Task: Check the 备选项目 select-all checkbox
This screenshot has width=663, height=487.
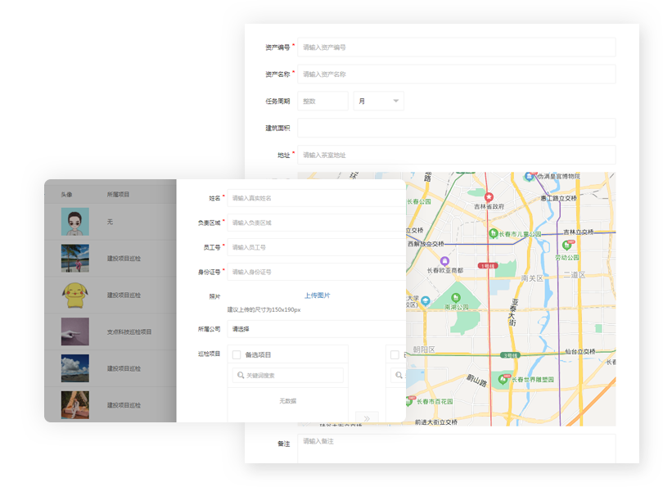Action: 237,354
